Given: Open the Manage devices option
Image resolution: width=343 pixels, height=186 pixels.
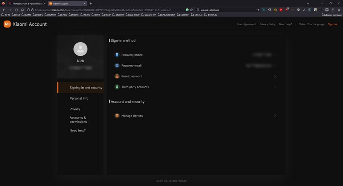Looking at the screenshot, I should click(x=195, y=116).
